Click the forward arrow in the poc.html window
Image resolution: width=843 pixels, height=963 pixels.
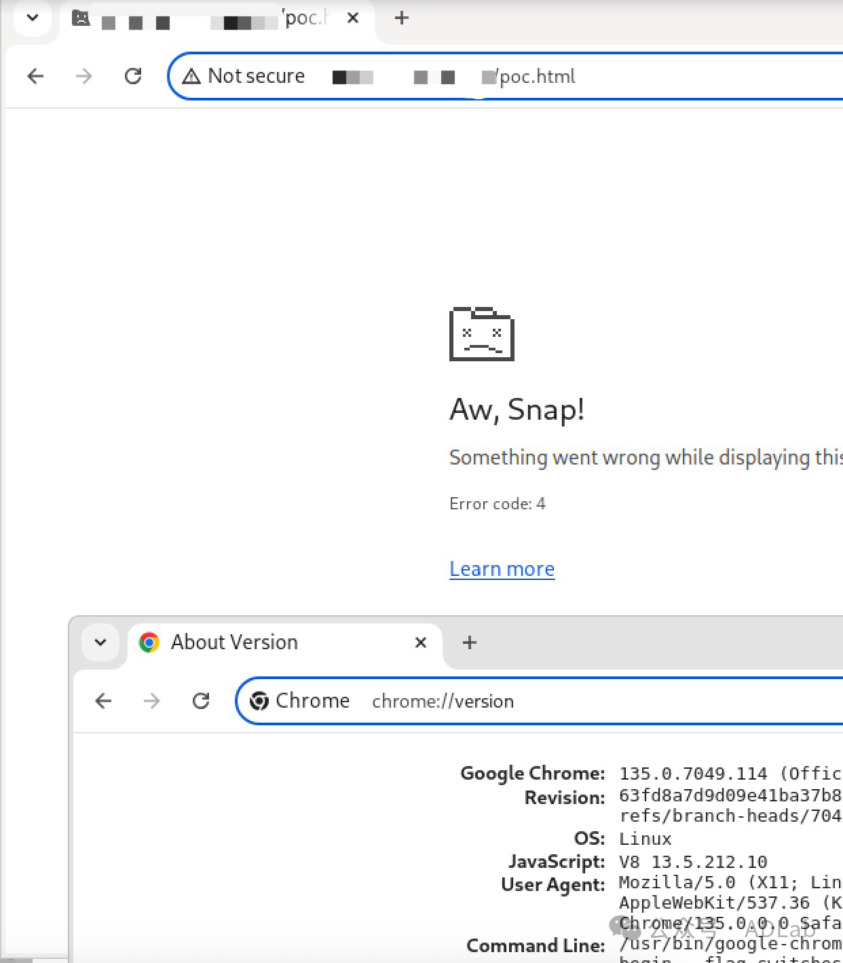[83, 76]
